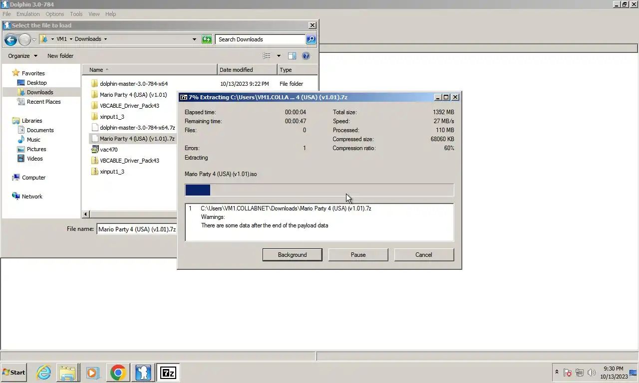
Task: Open the Videos library
Action: click(34, 159)
